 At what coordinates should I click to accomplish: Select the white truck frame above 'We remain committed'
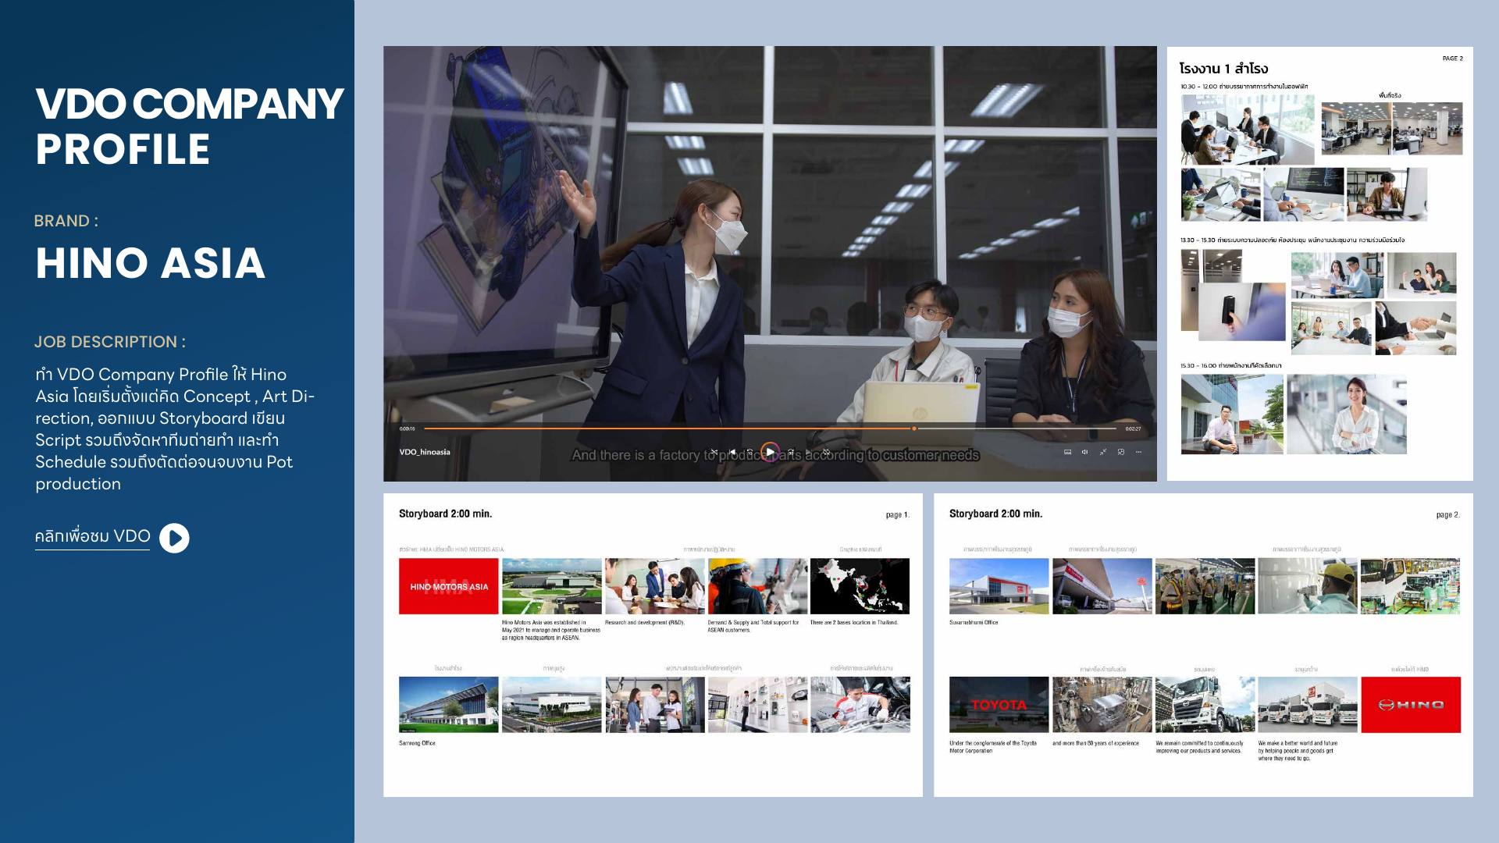coord(1205,705)
